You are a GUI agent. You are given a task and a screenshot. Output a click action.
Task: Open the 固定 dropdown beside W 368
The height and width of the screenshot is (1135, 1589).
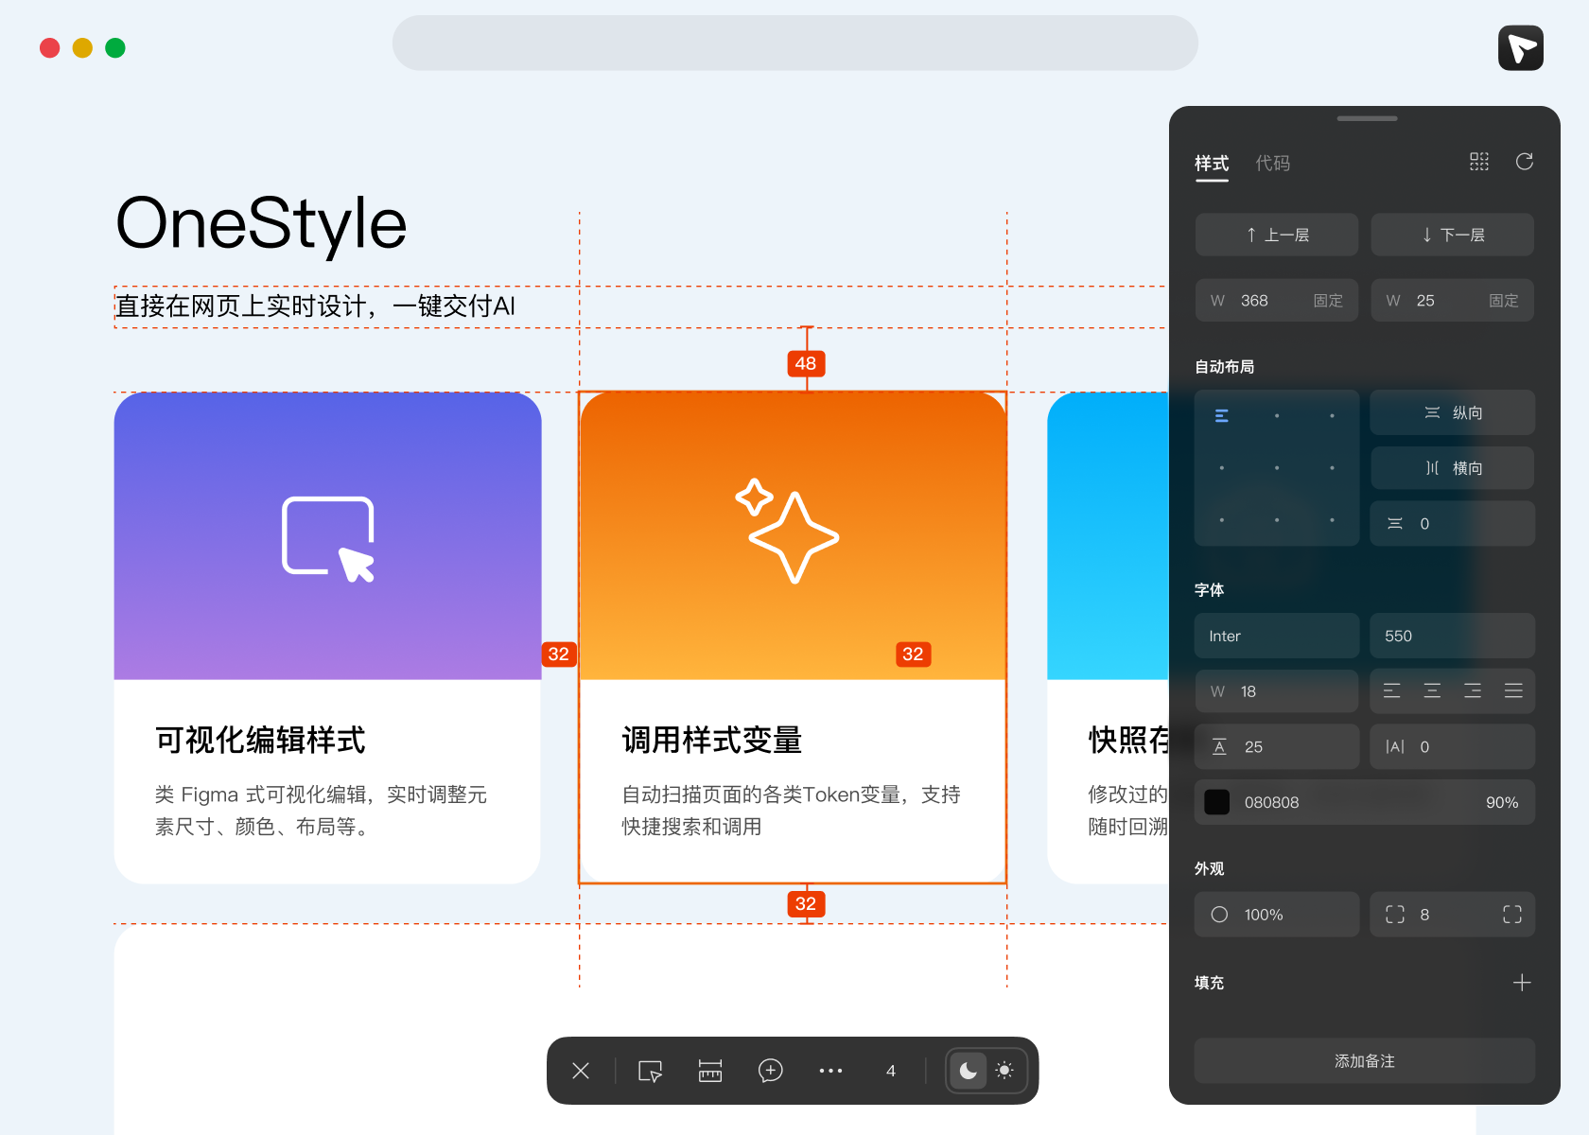pyautogui.click(x=1328, y=301)
